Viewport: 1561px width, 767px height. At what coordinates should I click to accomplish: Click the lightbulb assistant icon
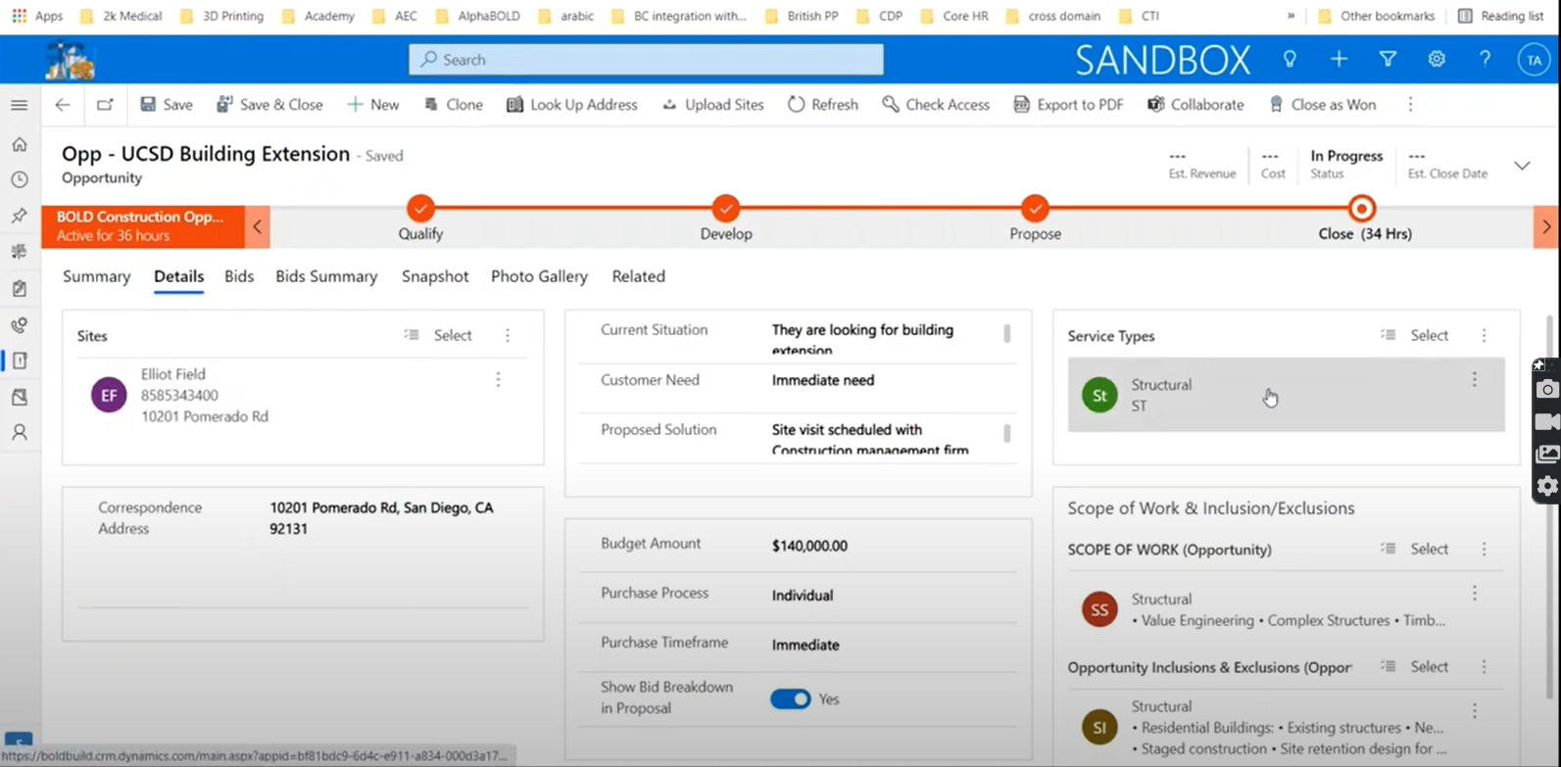click(x=1290, y=60)
